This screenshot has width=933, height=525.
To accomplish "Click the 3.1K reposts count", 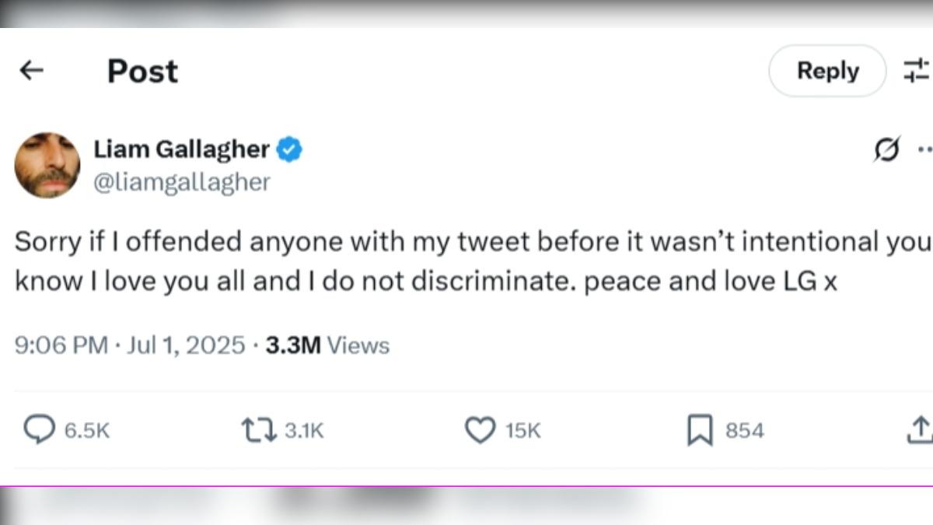I will click(x=304, y=430).
